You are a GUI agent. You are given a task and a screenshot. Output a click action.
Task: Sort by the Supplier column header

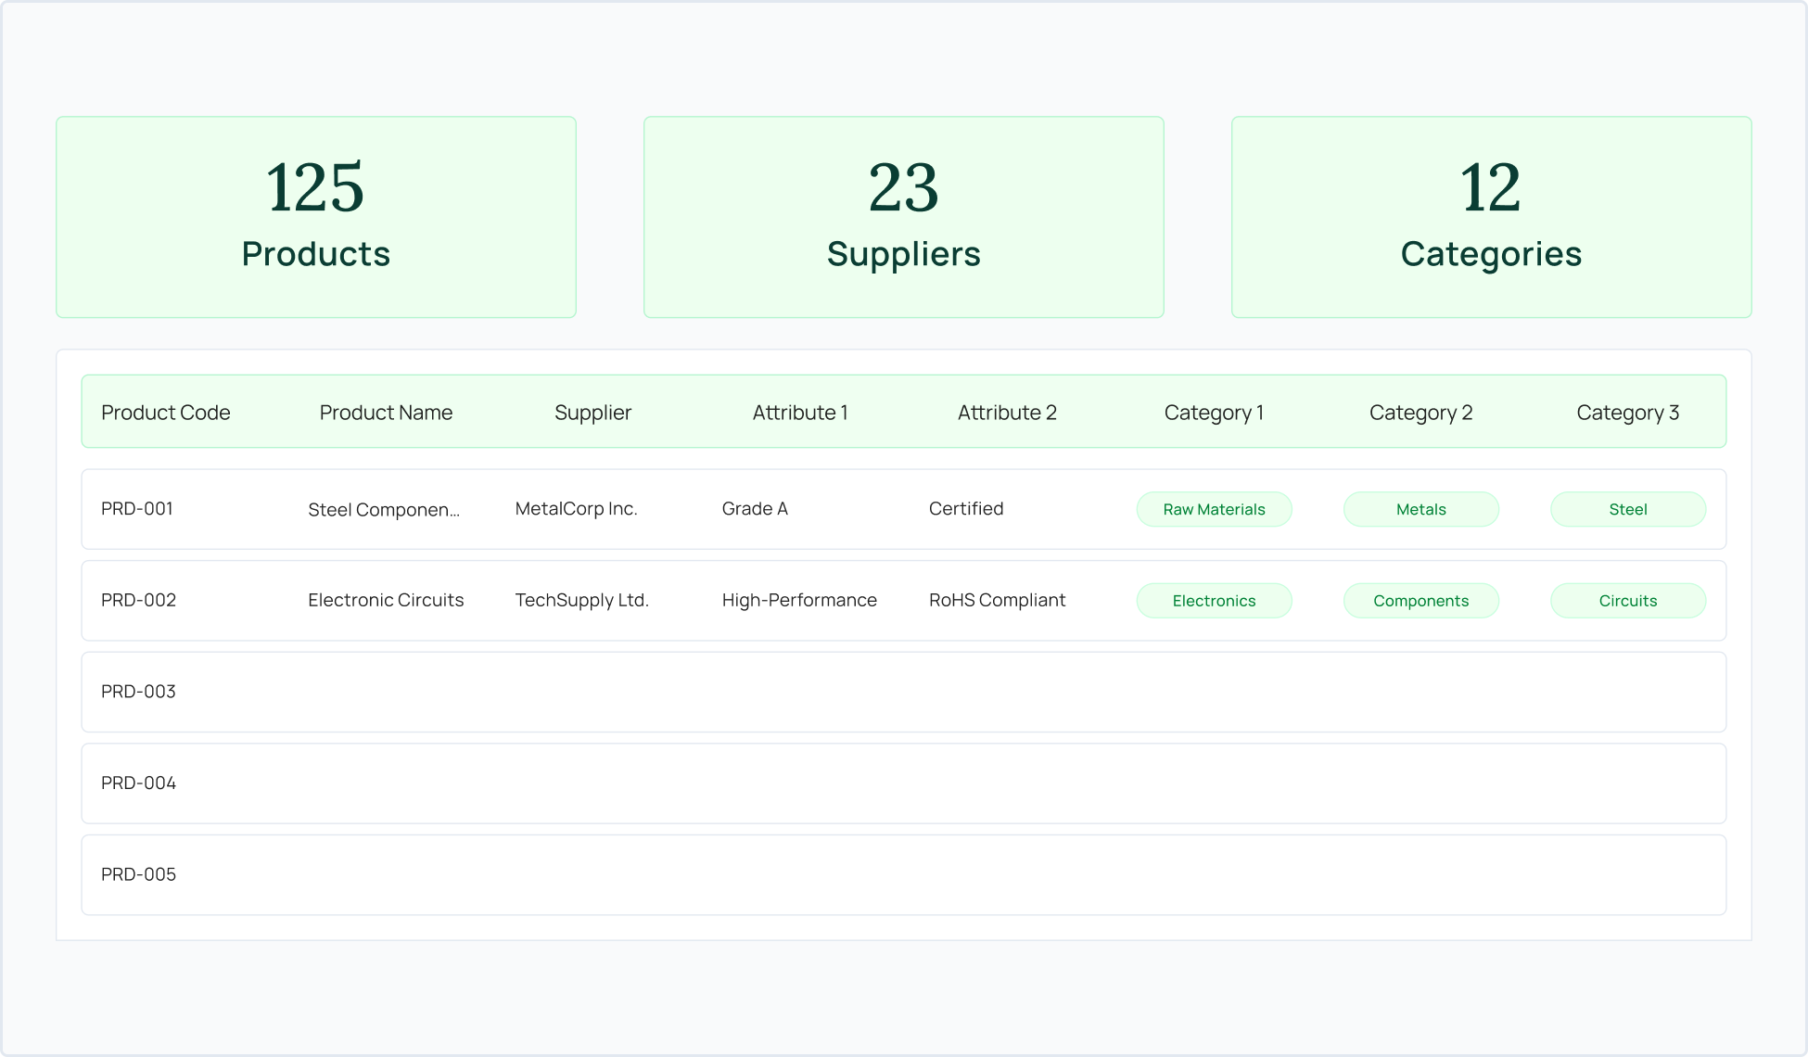click(x=592, y=413)
